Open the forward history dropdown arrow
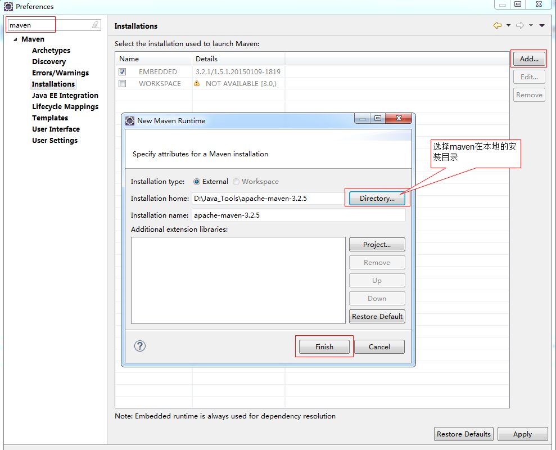 pyautogui.click(x=531, y=25)
